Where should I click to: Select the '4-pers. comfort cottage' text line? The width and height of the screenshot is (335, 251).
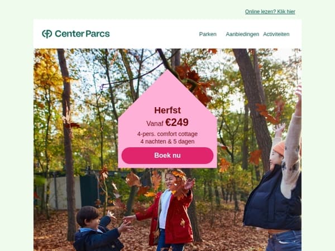167,134
